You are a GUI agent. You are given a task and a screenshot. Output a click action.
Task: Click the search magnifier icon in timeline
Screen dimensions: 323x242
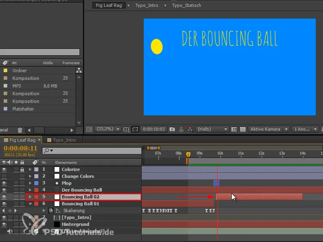click(x=47, y=150)
